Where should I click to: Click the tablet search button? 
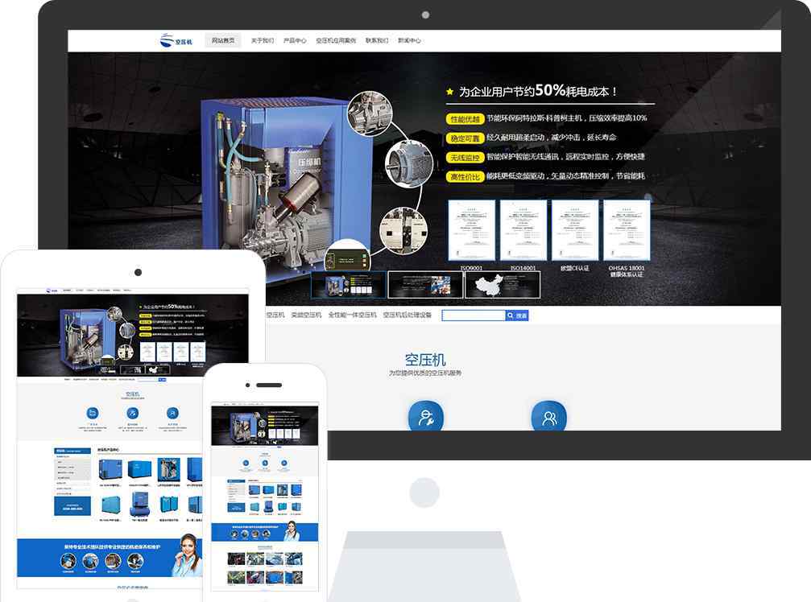163,380
